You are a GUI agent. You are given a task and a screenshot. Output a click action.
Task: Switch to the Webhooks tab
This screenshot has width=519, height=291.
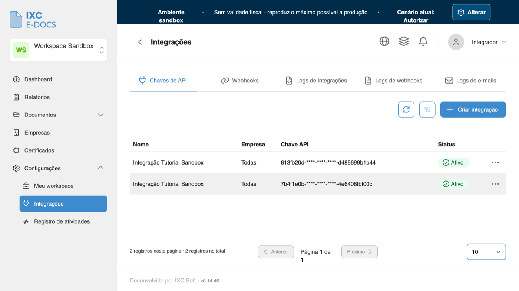239,80
